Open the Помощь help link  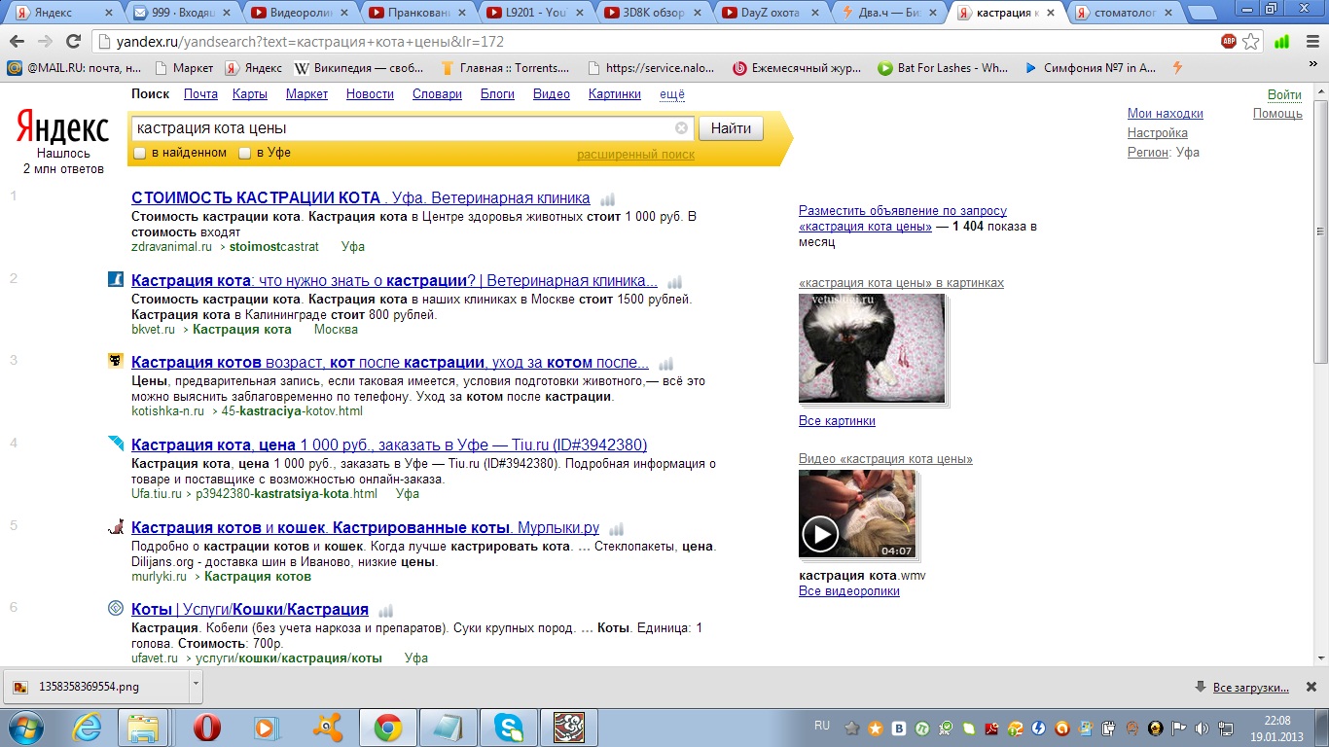(x=1277, y=113)
